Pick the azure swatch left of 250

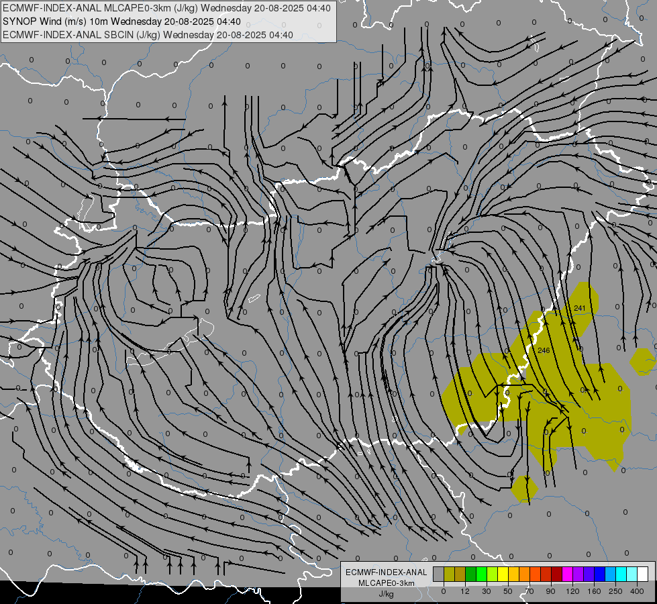[611, 574]
